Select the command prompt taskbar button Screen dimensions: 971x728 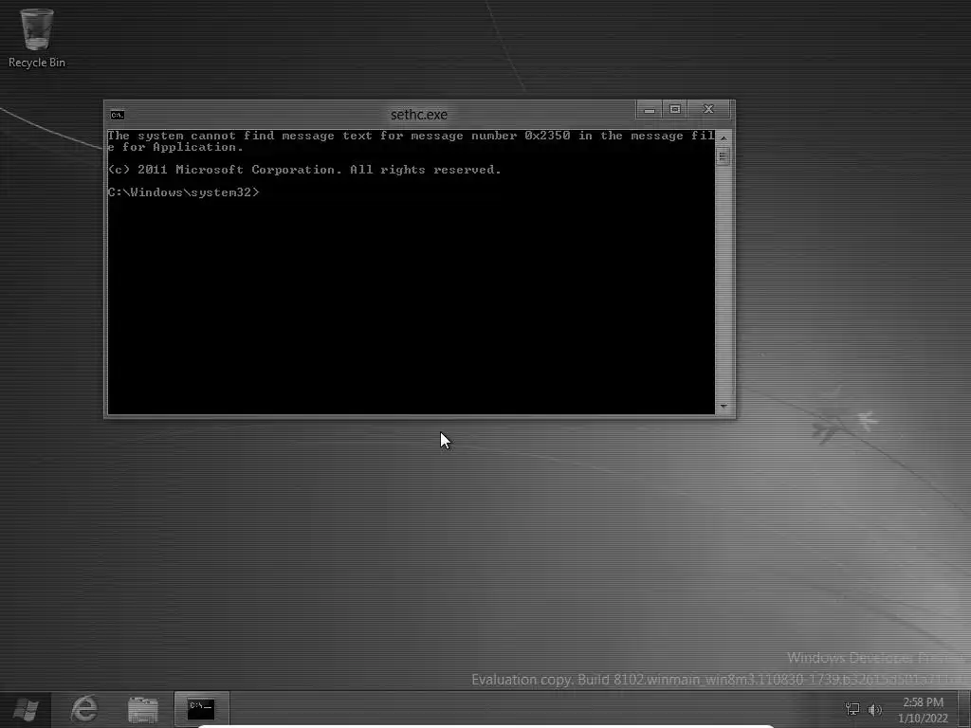202,709
